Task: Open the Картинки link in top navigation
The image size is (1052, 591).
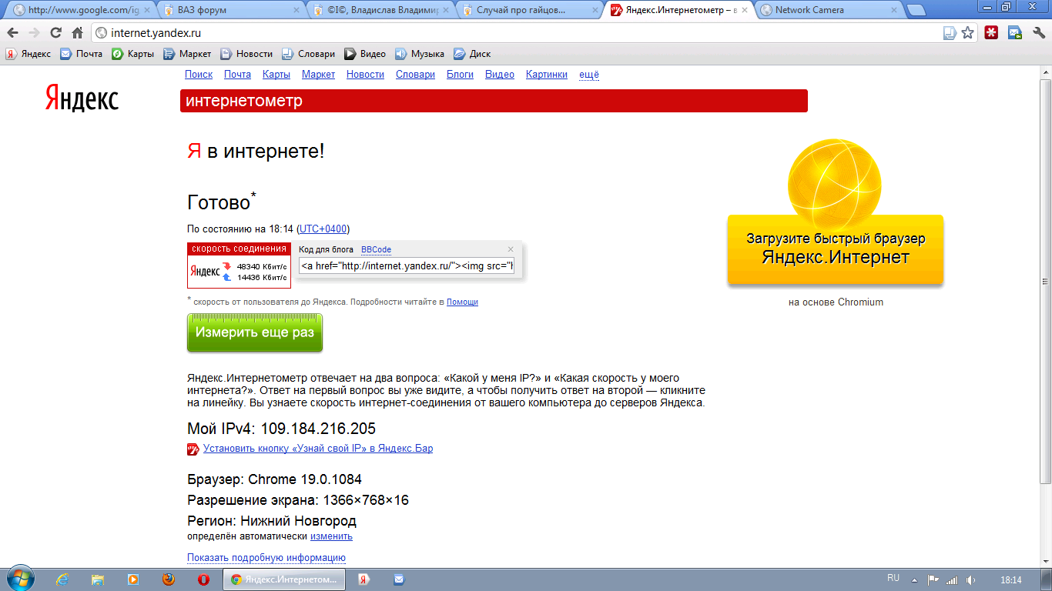Action: tap(547, 75)
